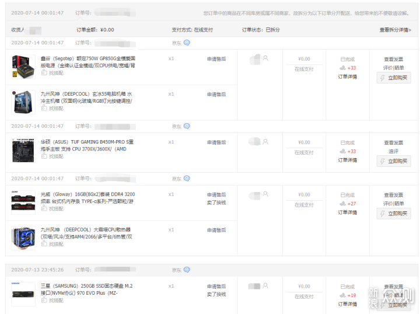Open DEEPCOOL 大霜塔 CPU cooler title link
The image size is (420, 314).
tap(86, 233)
